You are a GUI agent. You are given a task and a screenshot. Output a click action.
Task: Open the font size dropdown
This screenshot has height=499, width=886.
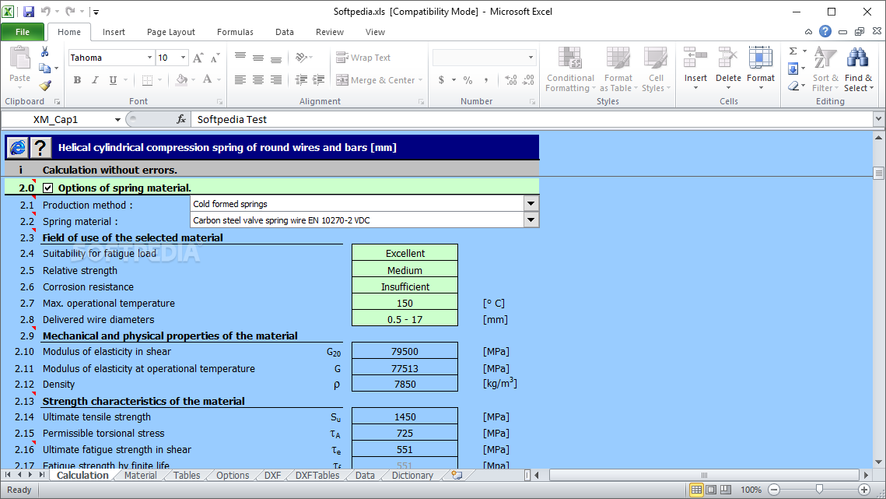183,58
